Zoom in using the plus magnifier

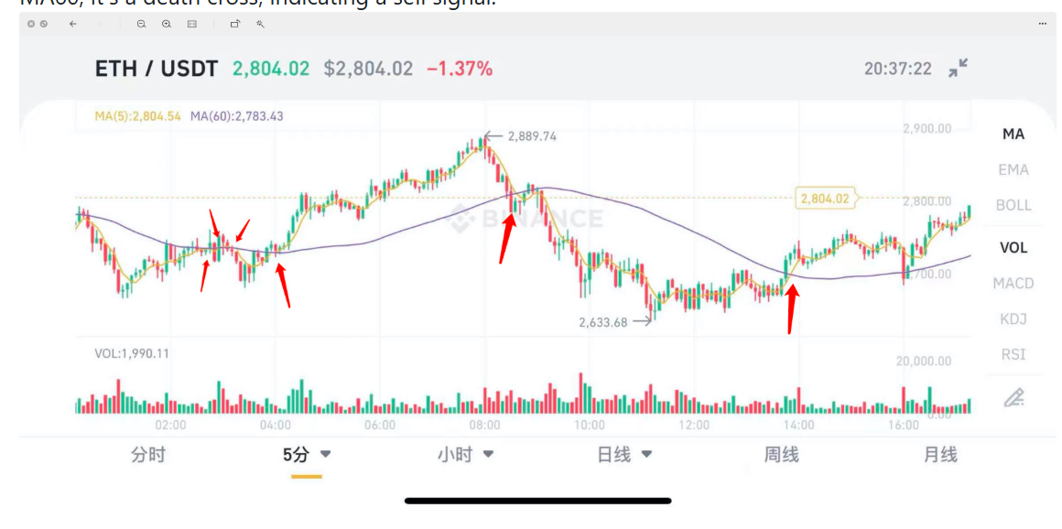point(167,24)
